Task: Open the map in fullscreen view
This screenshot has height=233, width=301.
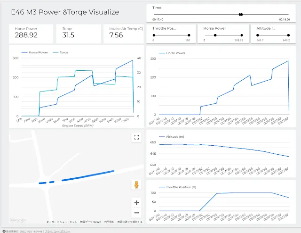Action: tap(136, 137)
